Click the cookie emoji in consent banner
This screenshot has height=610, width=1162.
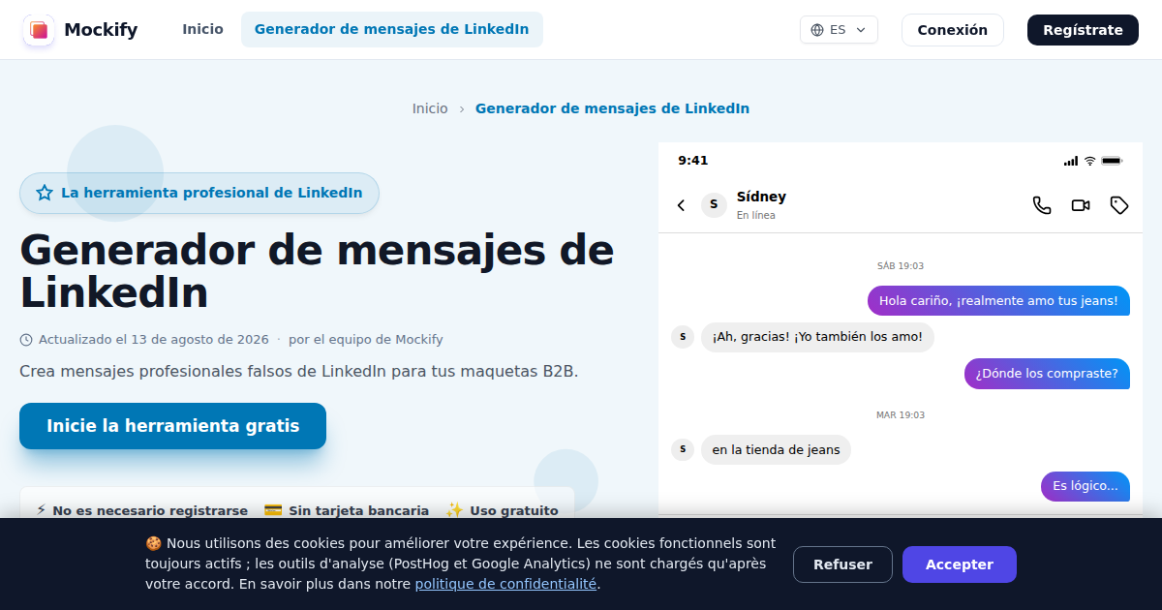point(153,543)
